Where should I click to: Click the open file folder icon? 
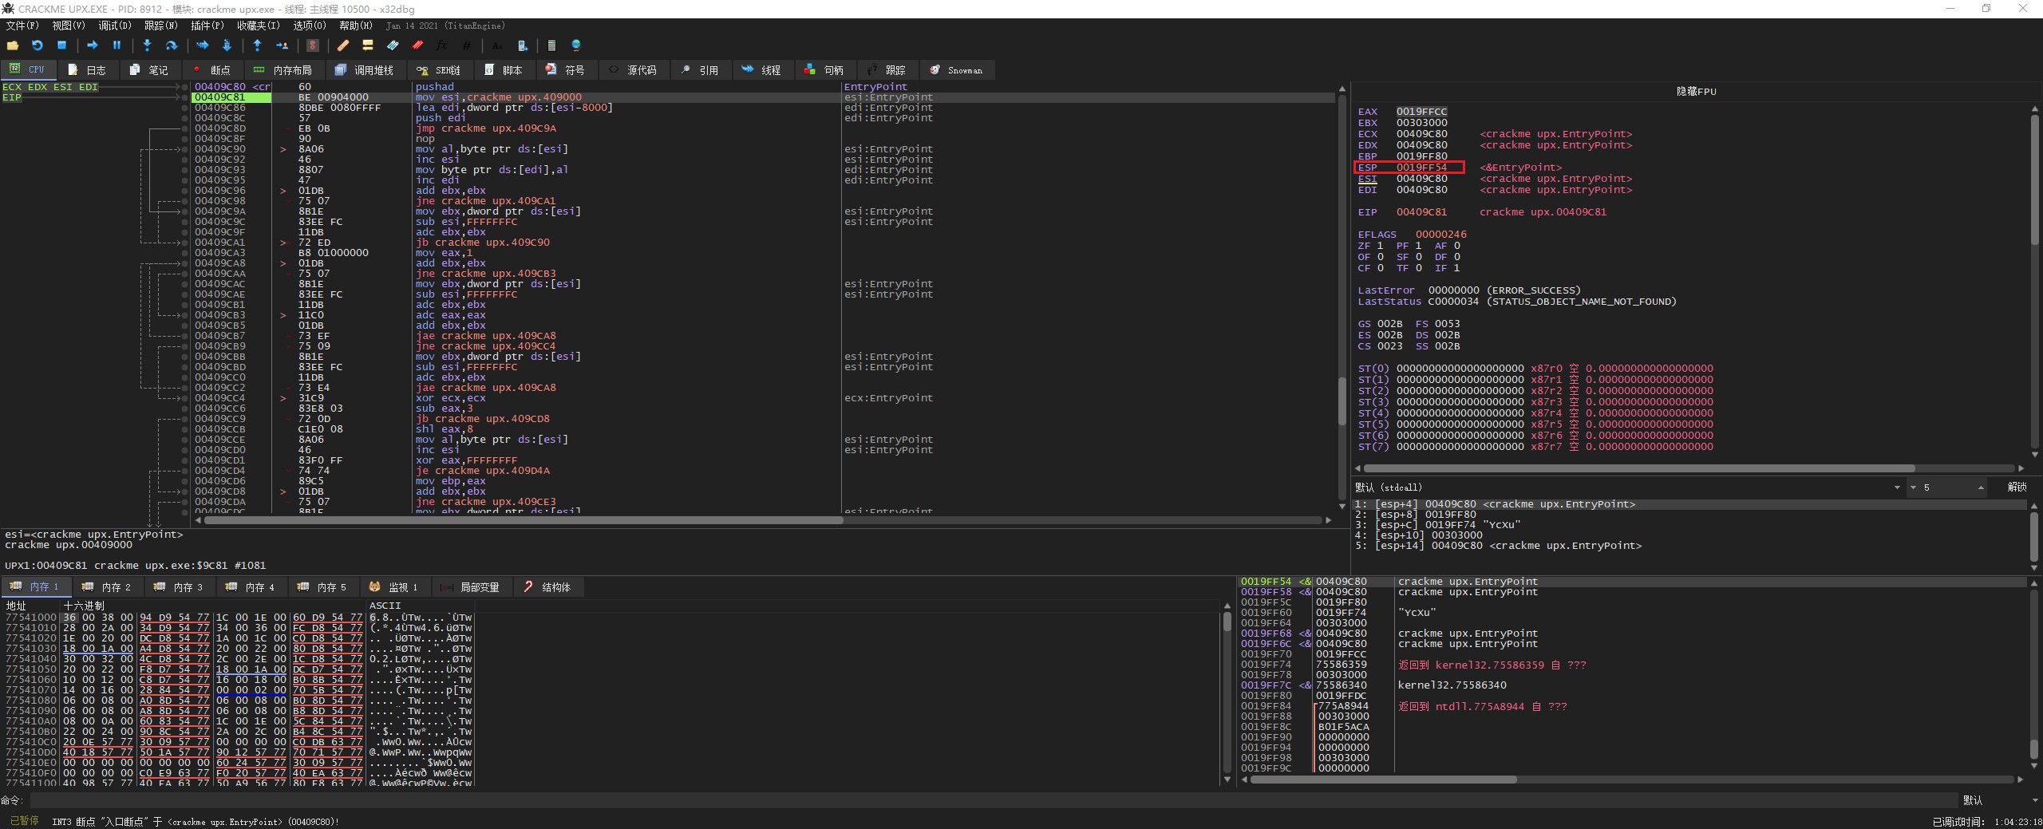click(13, 45)
